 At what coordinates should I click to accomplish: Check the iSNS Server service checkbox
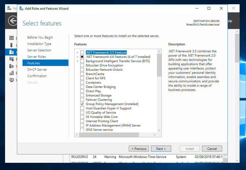point(82,130)
